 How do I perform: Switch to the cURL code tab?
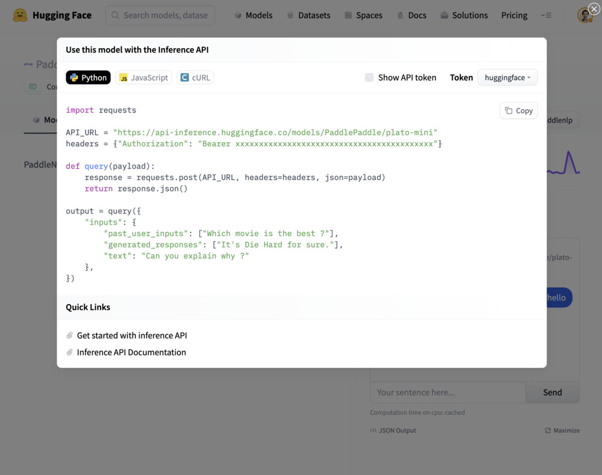click(x=195, y=78)
